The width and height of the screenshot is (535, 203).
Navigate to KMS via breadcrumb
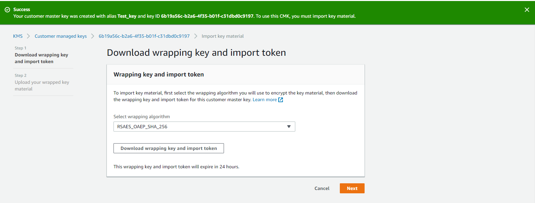click(x=17, y=36)
